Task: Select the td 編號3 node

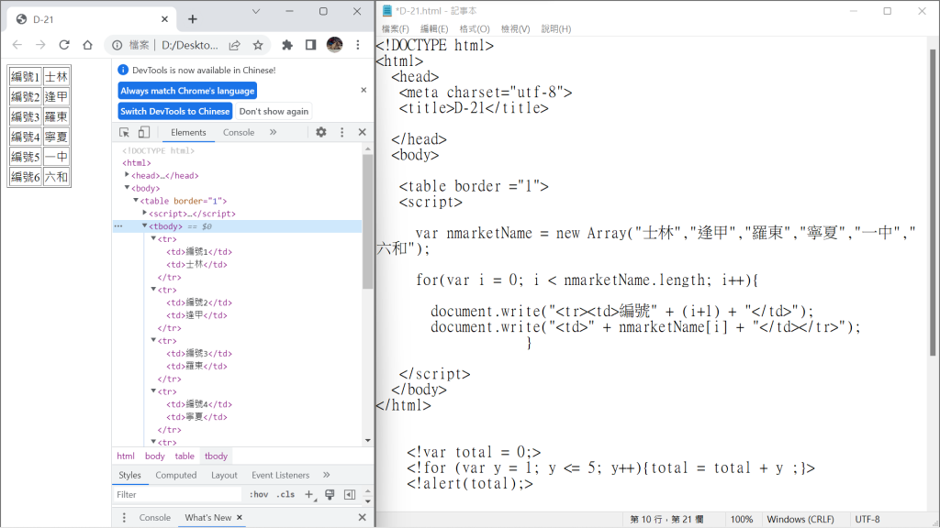Action: 199,353
